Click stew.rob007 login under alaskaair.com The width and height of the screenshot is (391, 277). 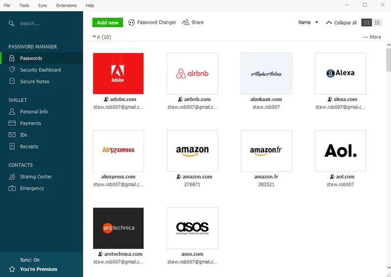tap(266, 107)
